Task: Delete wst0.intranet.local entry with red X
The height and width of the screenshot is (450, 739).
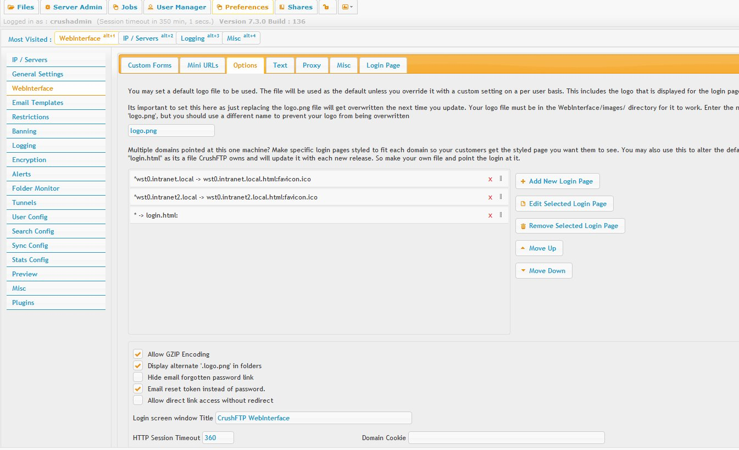Action: tap(490, 179)
